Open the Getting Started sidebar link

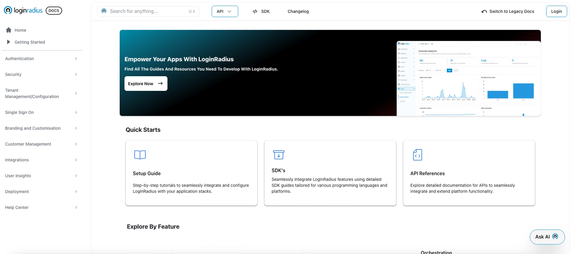pyautogui.click(x=30, y=42)
